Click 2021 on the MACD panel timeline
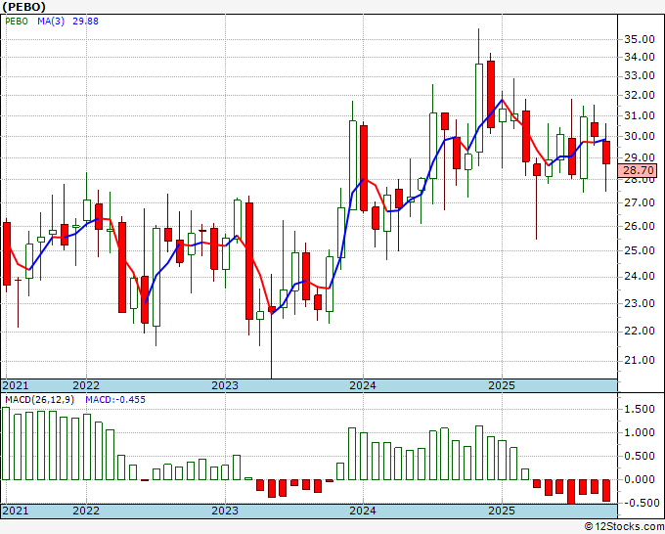Viewport: 665px width, 534px height. 17,511
